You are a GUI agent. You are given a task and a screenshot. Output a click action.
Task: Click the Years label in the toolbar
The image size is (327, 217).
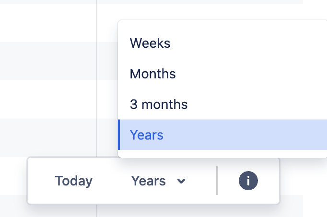point(148,181)
